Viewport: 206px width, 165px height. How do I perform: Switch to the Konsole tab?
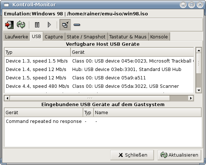pos(159,37)
